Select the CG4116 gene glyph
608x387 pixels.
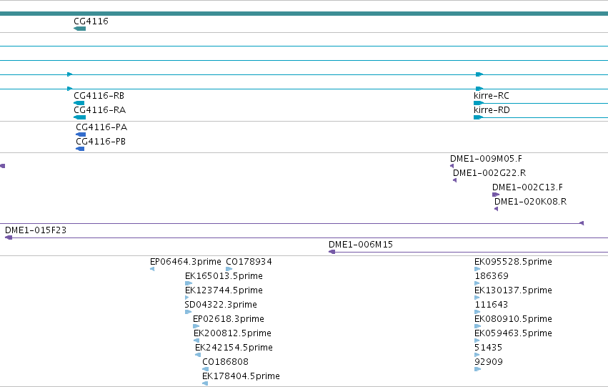(79, 29)
